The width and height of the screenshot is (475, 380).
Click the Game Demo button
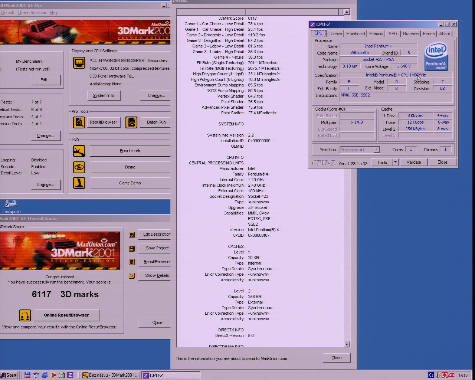[130, 183]
